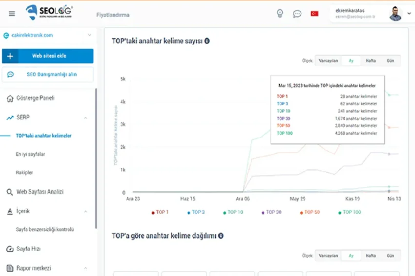This screenshot has width=415, height=276.
Task: Toggle the TOP 100 legend series
Action: click(x=349, y=212)
